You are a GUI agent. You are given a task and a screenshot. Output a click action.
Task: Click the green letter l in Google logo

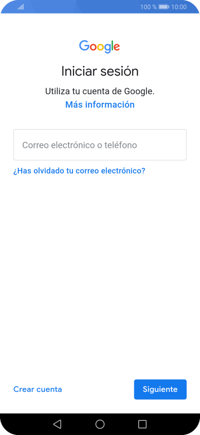(x=112, y=46)
